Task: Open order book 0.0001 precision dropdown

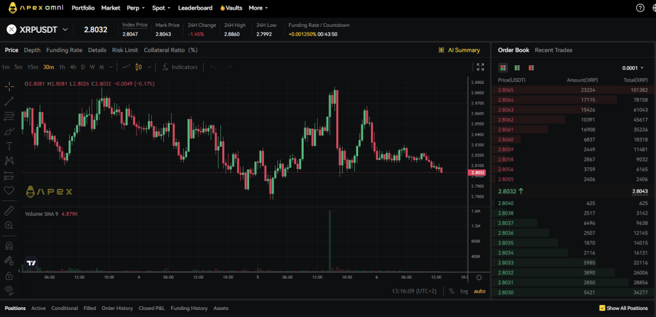Action: click(x=632, y=68)
